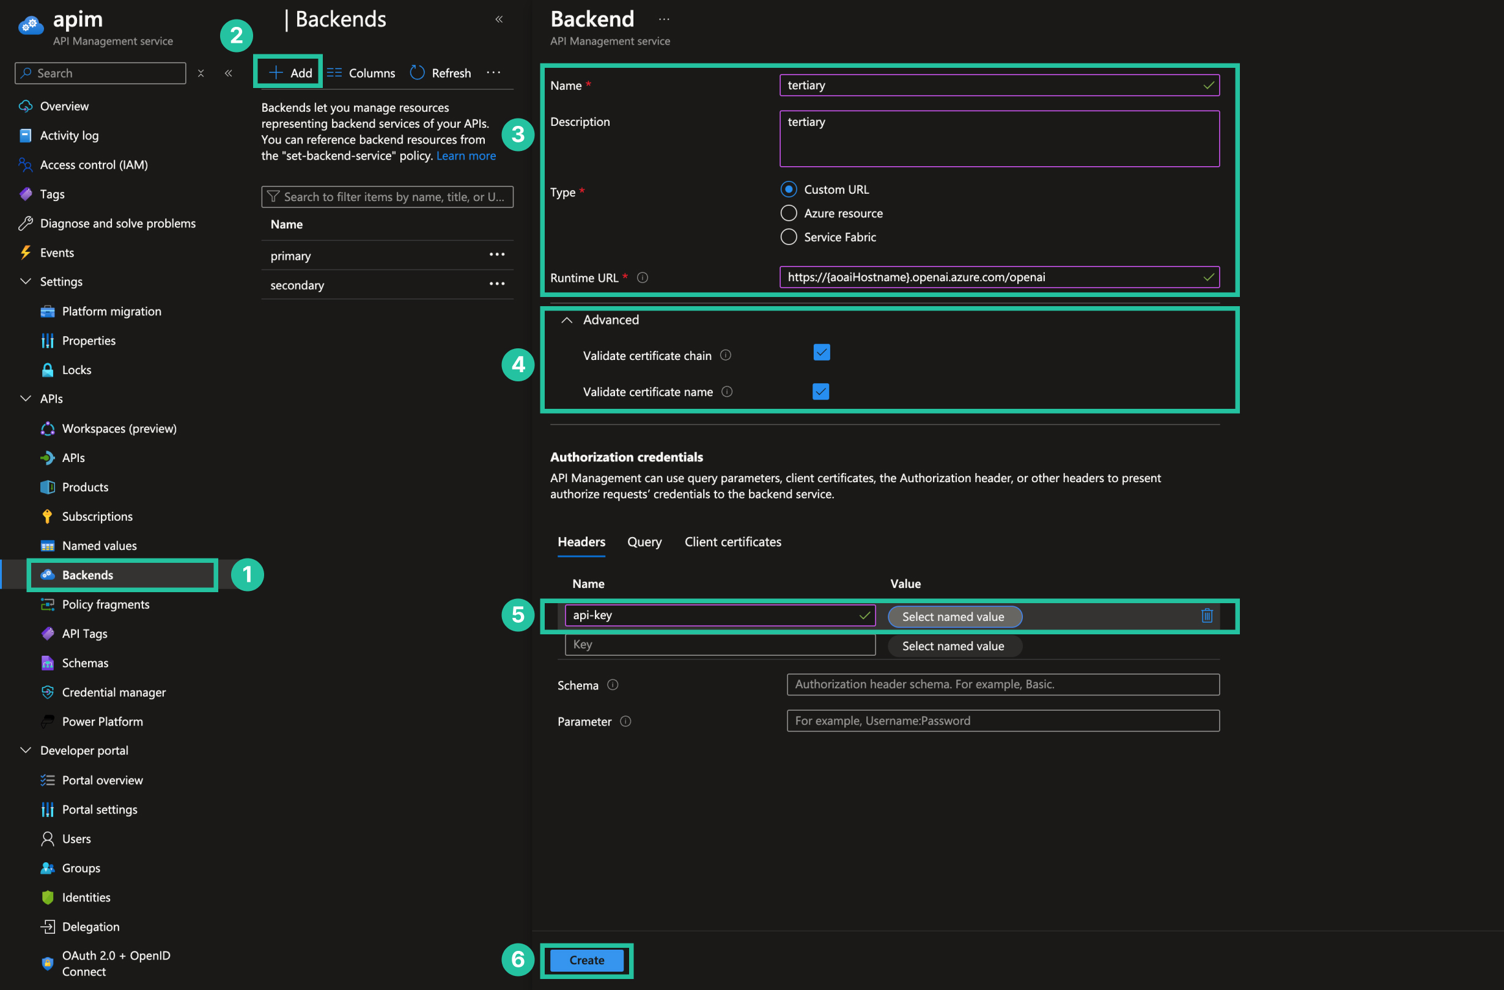
Task: Open Users via the person icon
Action: (x=48, y=838)
